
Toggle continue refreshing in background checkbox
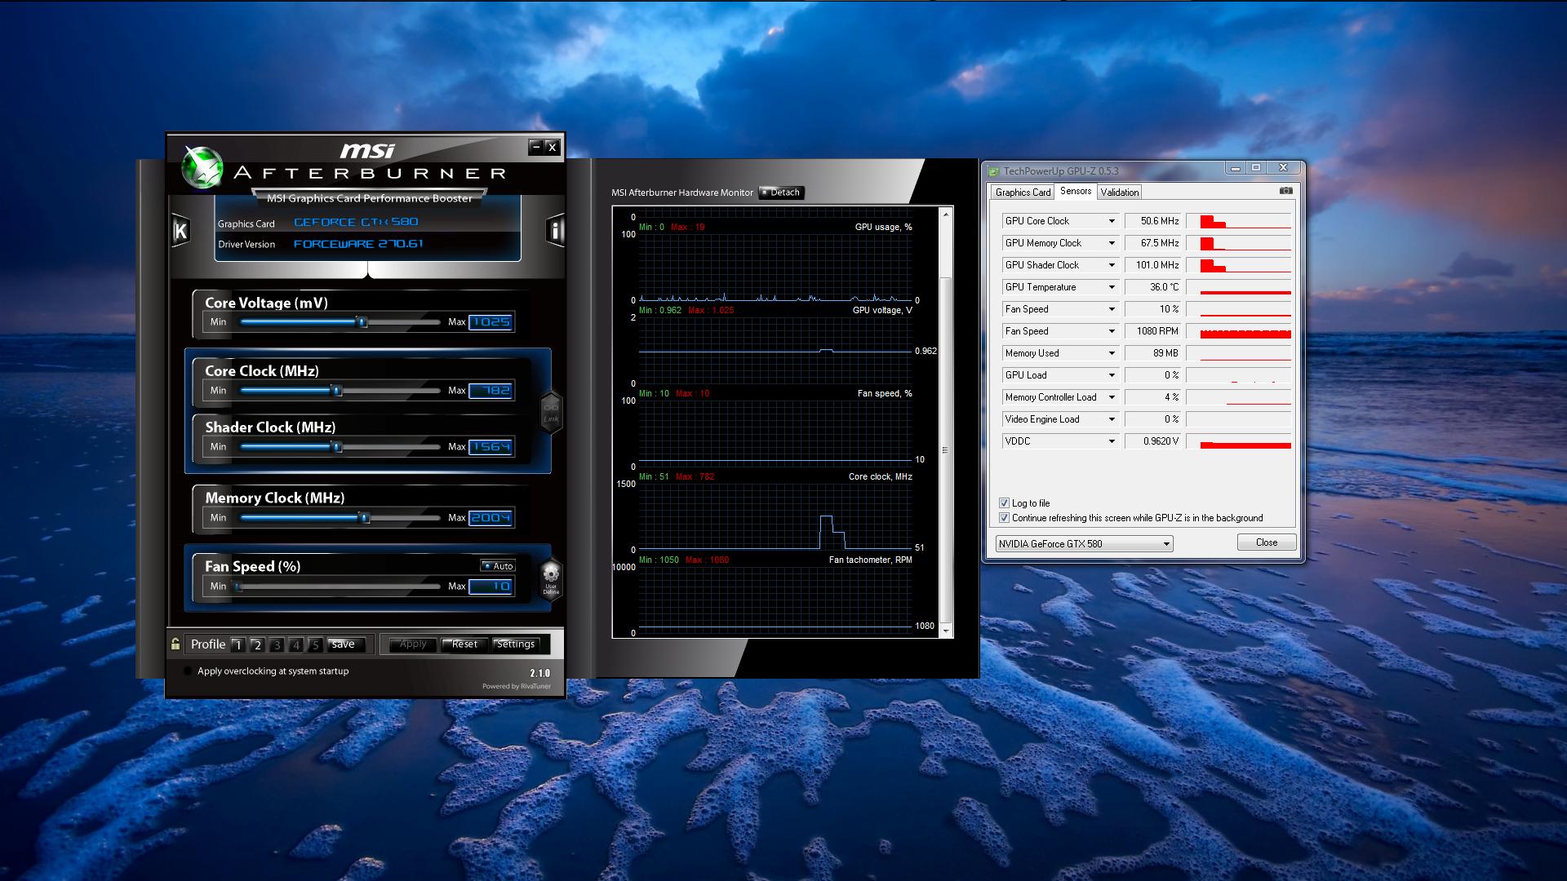(x=1004, y=518)
